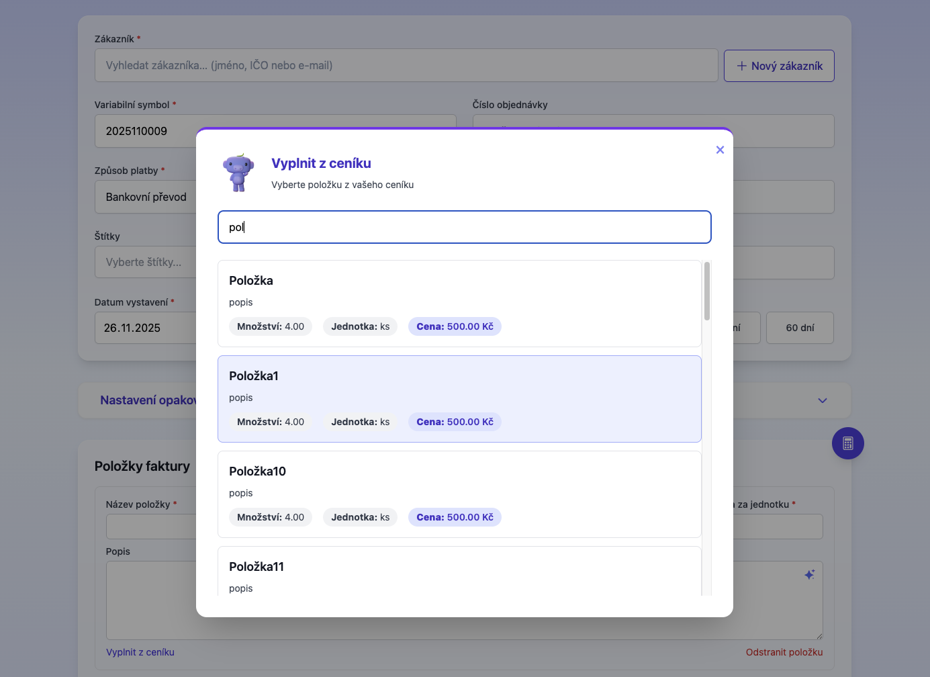Click the Cena 500.00 Kč badge on Položka
The height and width of the screenshot is (677, 930).
click(x=455, y=326)
